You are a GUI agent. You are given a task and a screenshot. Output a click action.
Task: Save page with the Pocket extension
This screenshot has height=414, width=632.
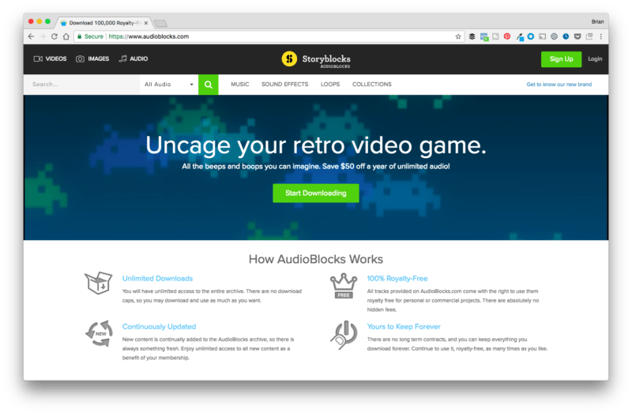(x=577, y=36)
